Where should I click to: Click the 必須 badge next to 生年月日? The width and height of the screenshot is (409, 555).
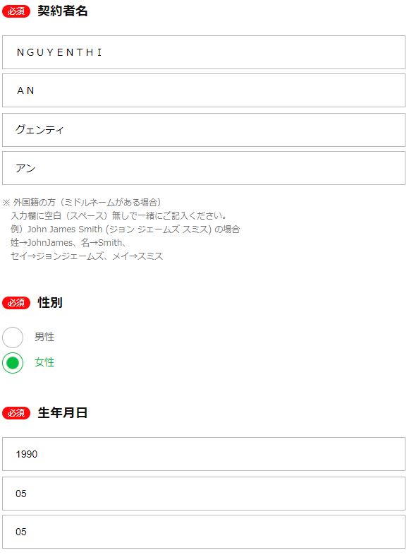tap(16, 413)
